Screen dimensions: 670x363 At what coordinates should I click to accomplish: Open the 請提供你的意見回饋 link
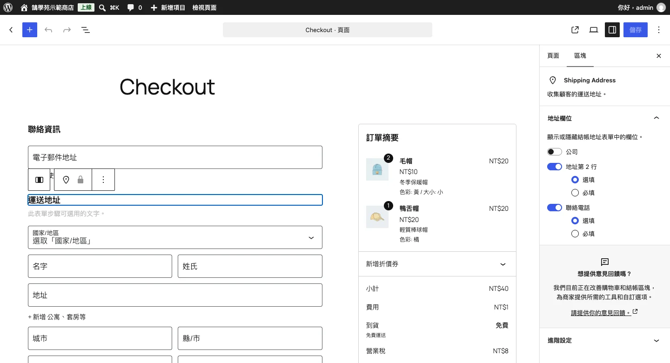[x=604, y=313]
